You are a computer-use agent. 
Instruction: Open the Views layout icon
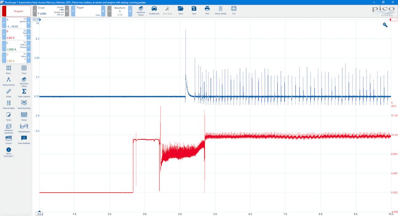[x=24, y=70]
